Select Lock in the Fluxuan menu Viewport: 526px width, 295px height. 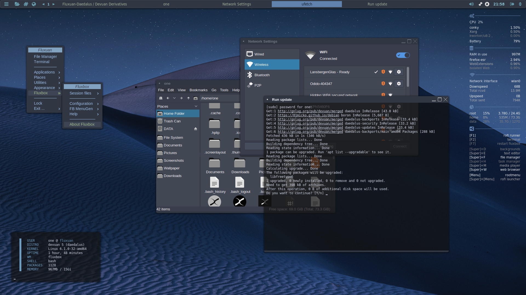[x=45, y=103]
